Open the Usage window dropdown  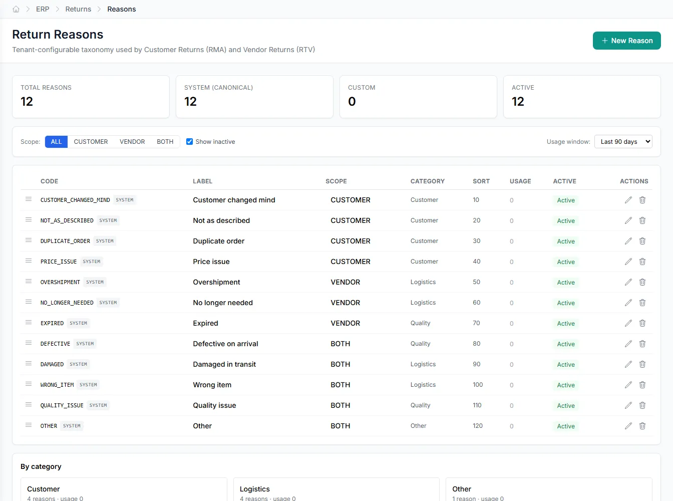[623, 142]
